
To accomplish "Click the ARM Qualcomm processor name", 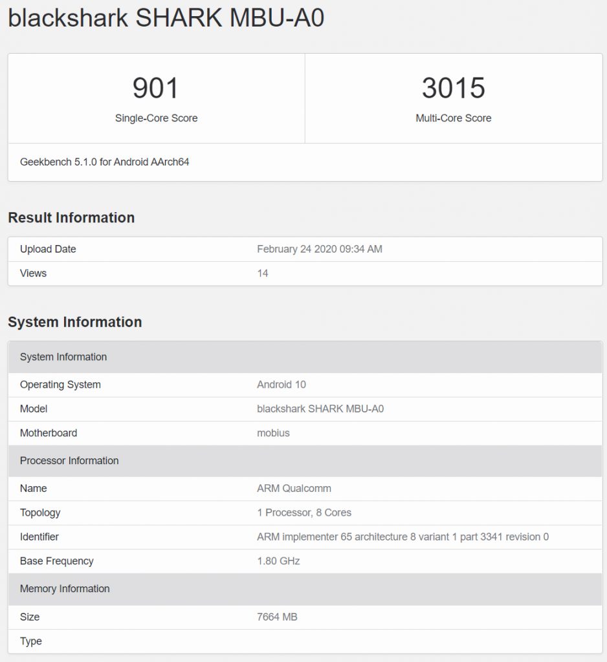I will pyautogui.click(x=294, y=489).
